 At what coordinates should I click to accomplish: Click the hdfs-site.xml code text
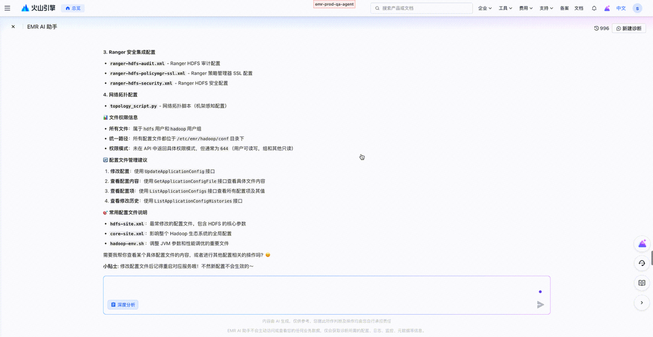pyautogui.click(x=127, y=224)
